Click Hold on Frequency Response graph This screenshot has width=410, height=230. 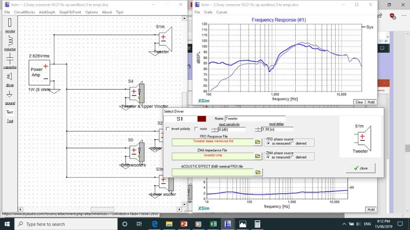tap(371, 102)
